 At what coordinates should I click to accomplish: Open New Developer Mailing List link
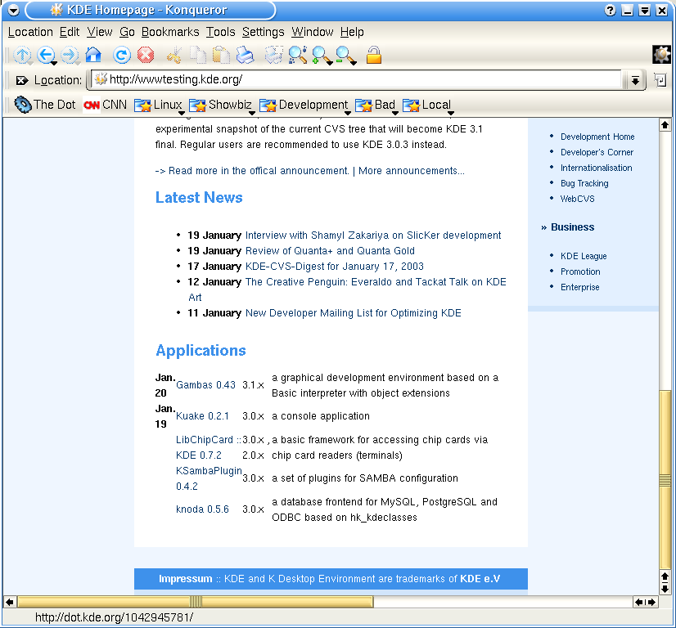pyautogui.click(x=353, y=312)
